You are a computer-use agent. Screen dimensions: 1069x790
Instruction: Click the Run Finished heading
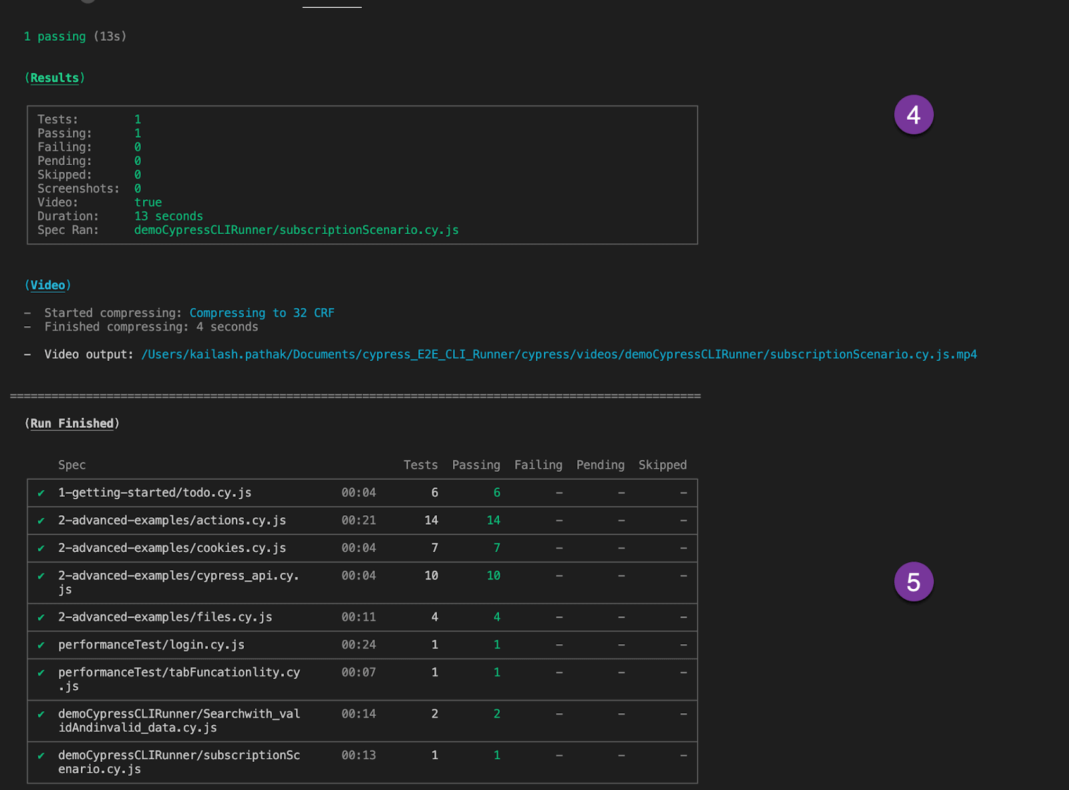[x=72, y=424]
